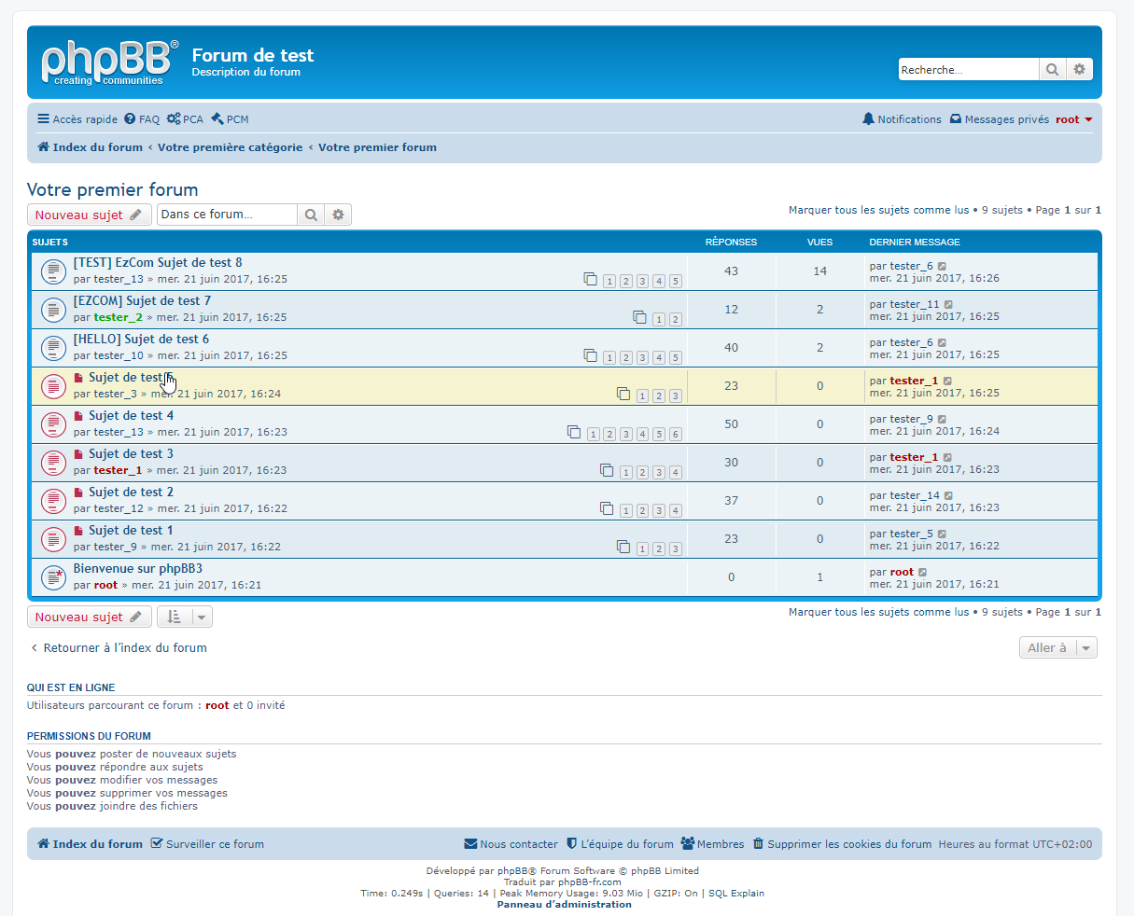Viewport: 1134px width, 916px height.
Task: Click the Notifications bell icon
Action: click(869, 119)
